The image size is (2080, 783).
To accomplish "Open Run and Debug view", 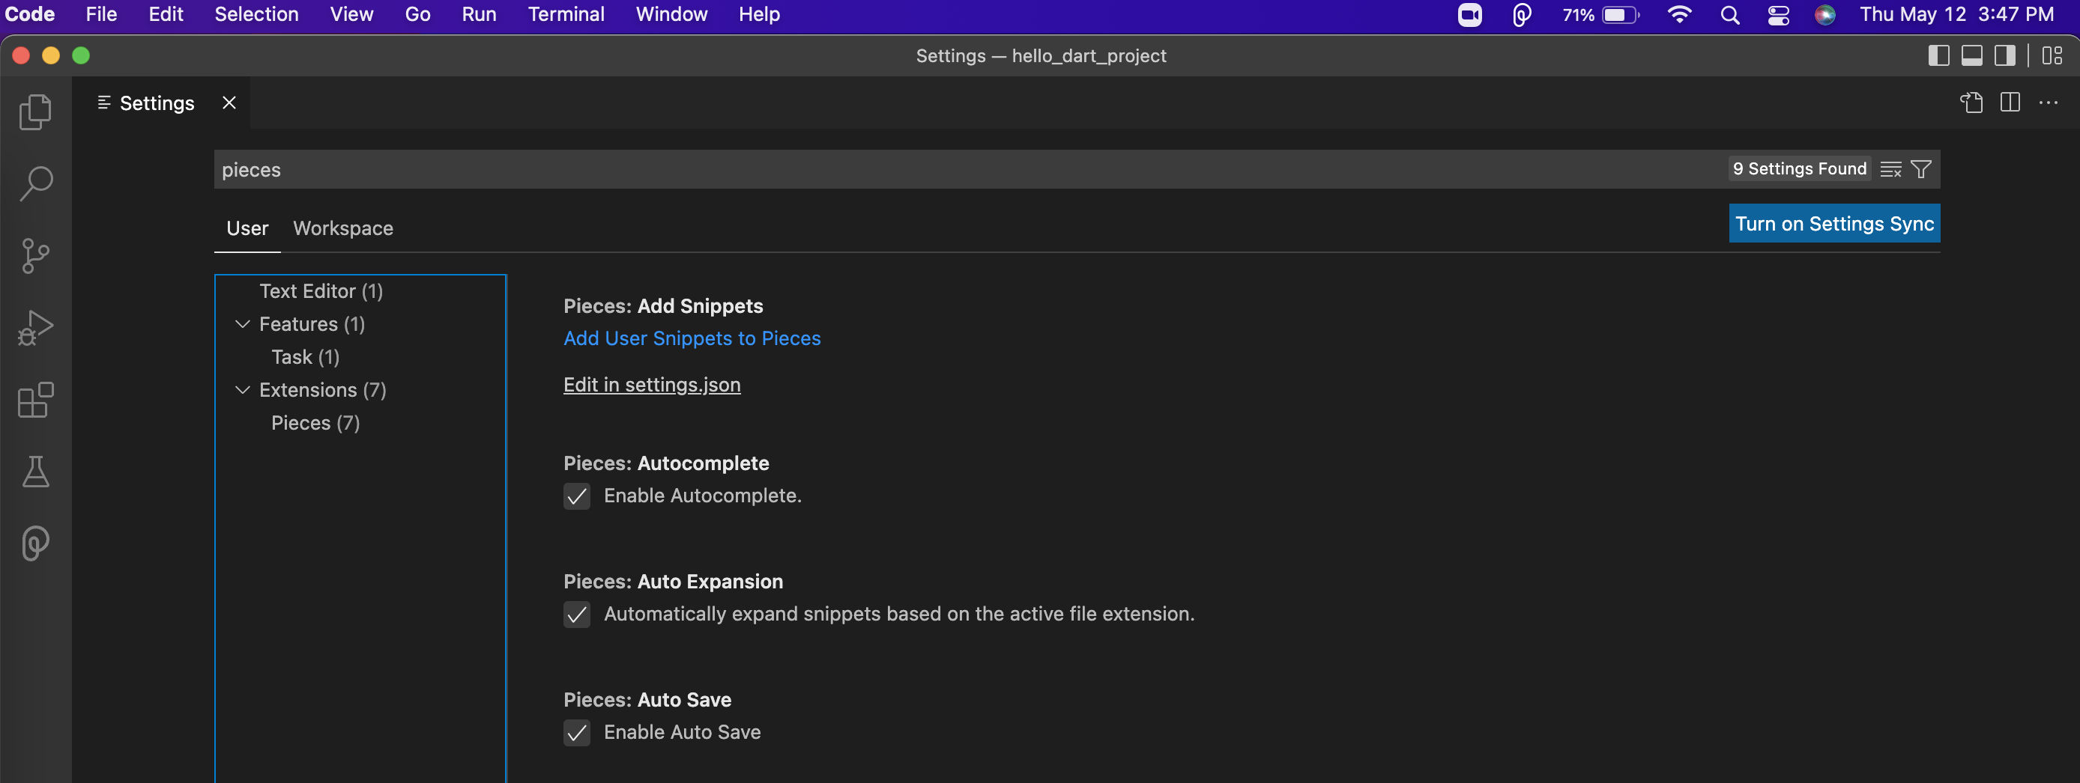I will coord(35,327).
